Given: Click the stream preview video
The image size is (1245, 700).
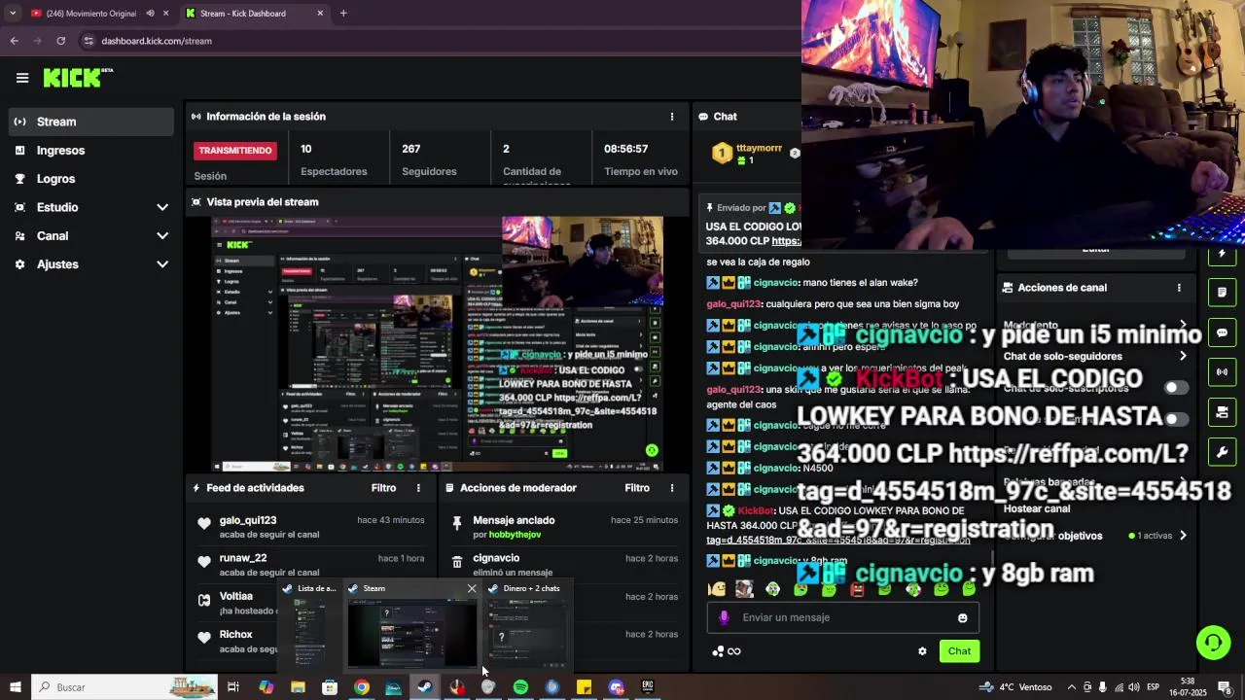Looking at the screenshot, I should pos(438,344).
